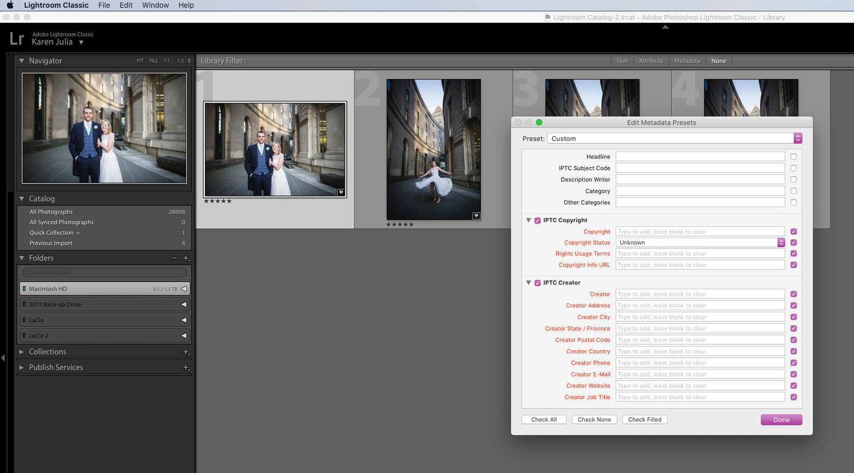Uncheck the Creator E-Mail checkbox
The height and width of the screenshot is (473, 854).
click(x=794, y=374)
